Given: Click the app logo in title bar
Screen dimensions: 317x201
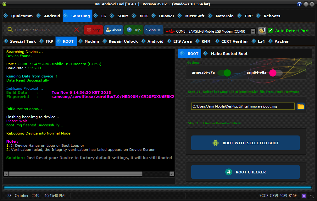Looking at the screenshot, I should 4,4.
